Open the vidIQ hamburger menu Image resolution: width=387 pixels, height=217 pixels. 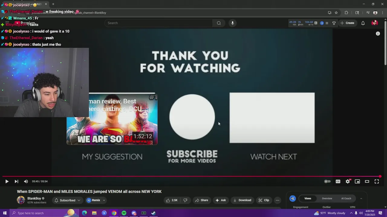coord(327,23)
